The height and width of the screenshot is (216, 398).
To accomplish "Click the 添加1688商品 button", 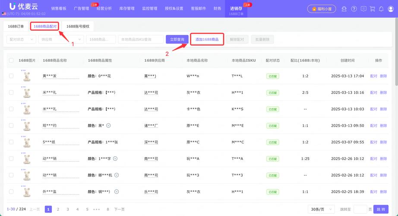I will pos(207,39).
